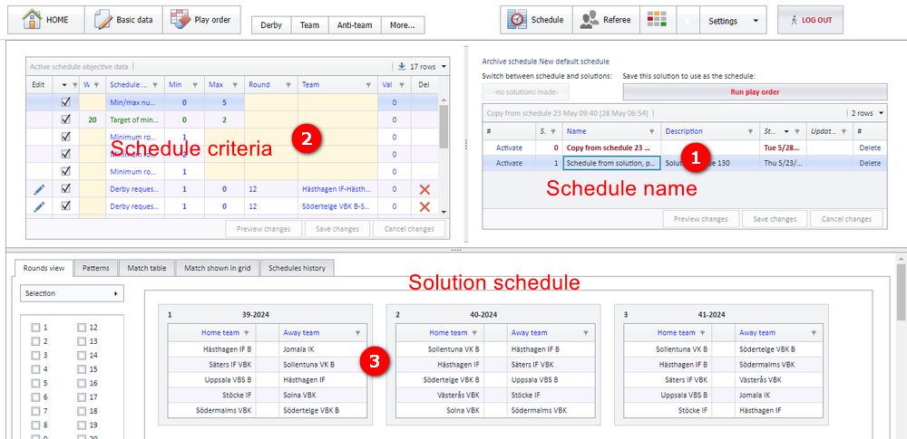Switch to the Patterns tab

96,268
